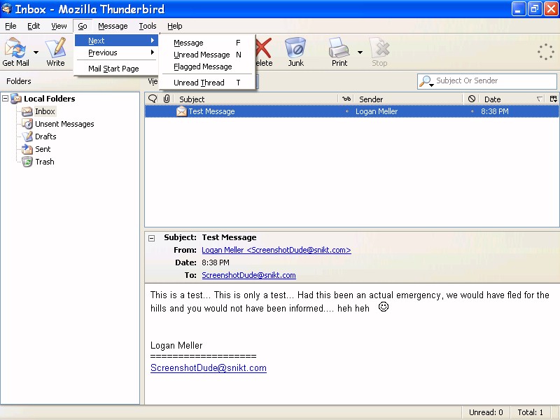Screen dimensions: 560x420
Task: Click the Stop toolbar icon
Action: [379, 52]
